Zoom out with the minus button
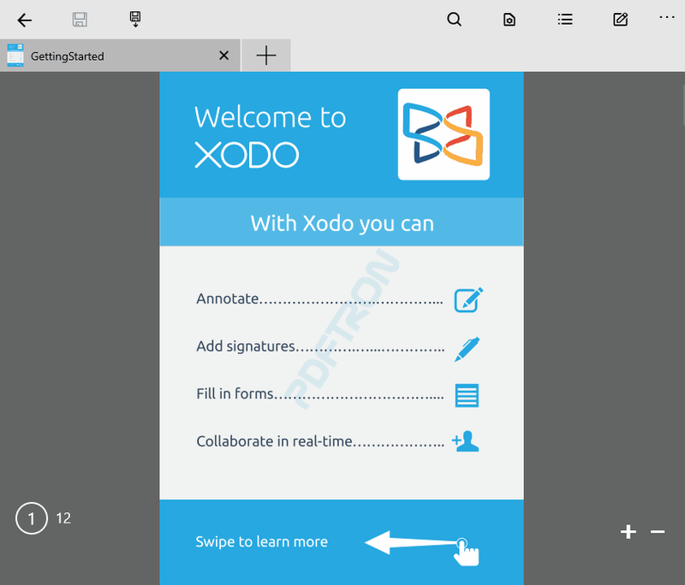The height and width of the screenshot is (585, 685). pos(658,532)
